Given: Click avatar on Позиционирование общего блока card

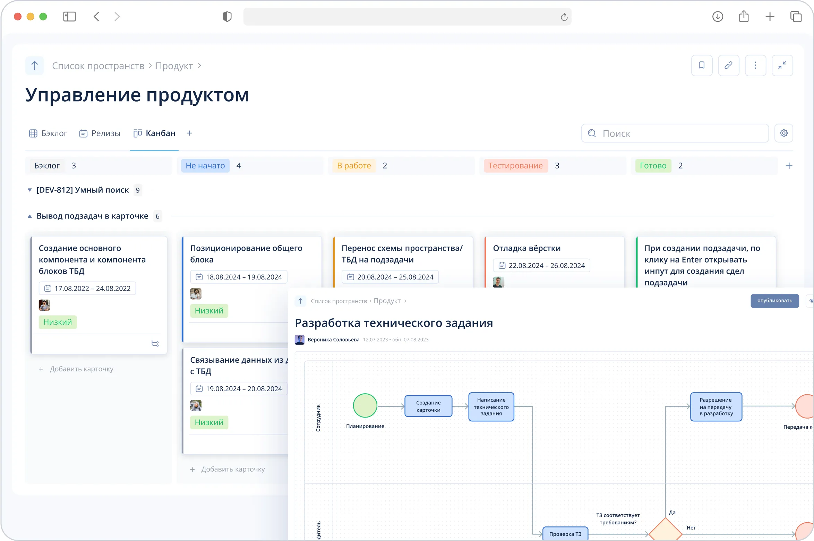Looking at the screenshot, I should tap(196, 294).
